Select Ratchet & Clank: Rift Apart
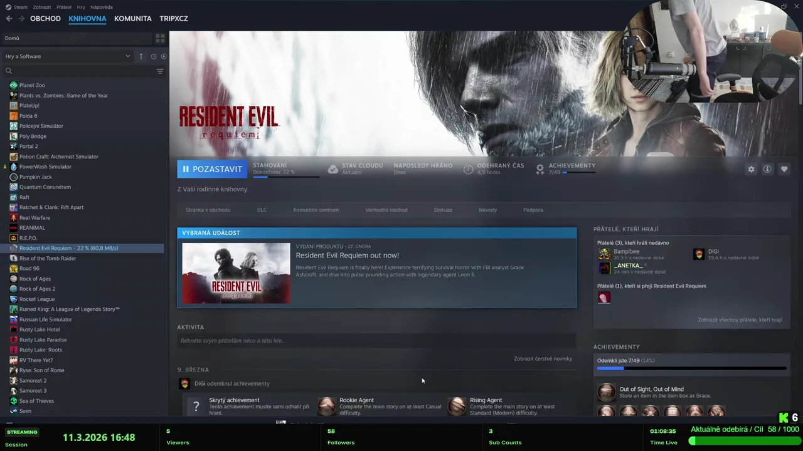The width and height of the screenshot is (803, 451). (51, 207)
